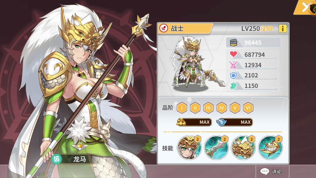Image resolution: width=316 pixels, height=178 pixels.
Task: Open the yellow info button
Action: 283,28
